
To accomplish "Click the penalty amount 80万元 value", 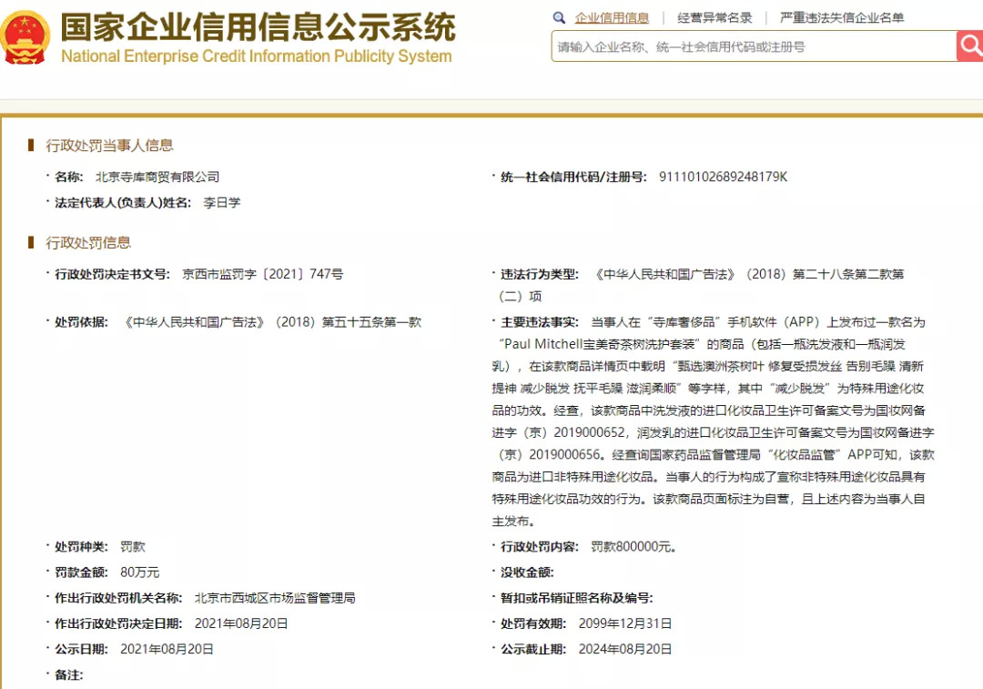I will pos(140,572).
